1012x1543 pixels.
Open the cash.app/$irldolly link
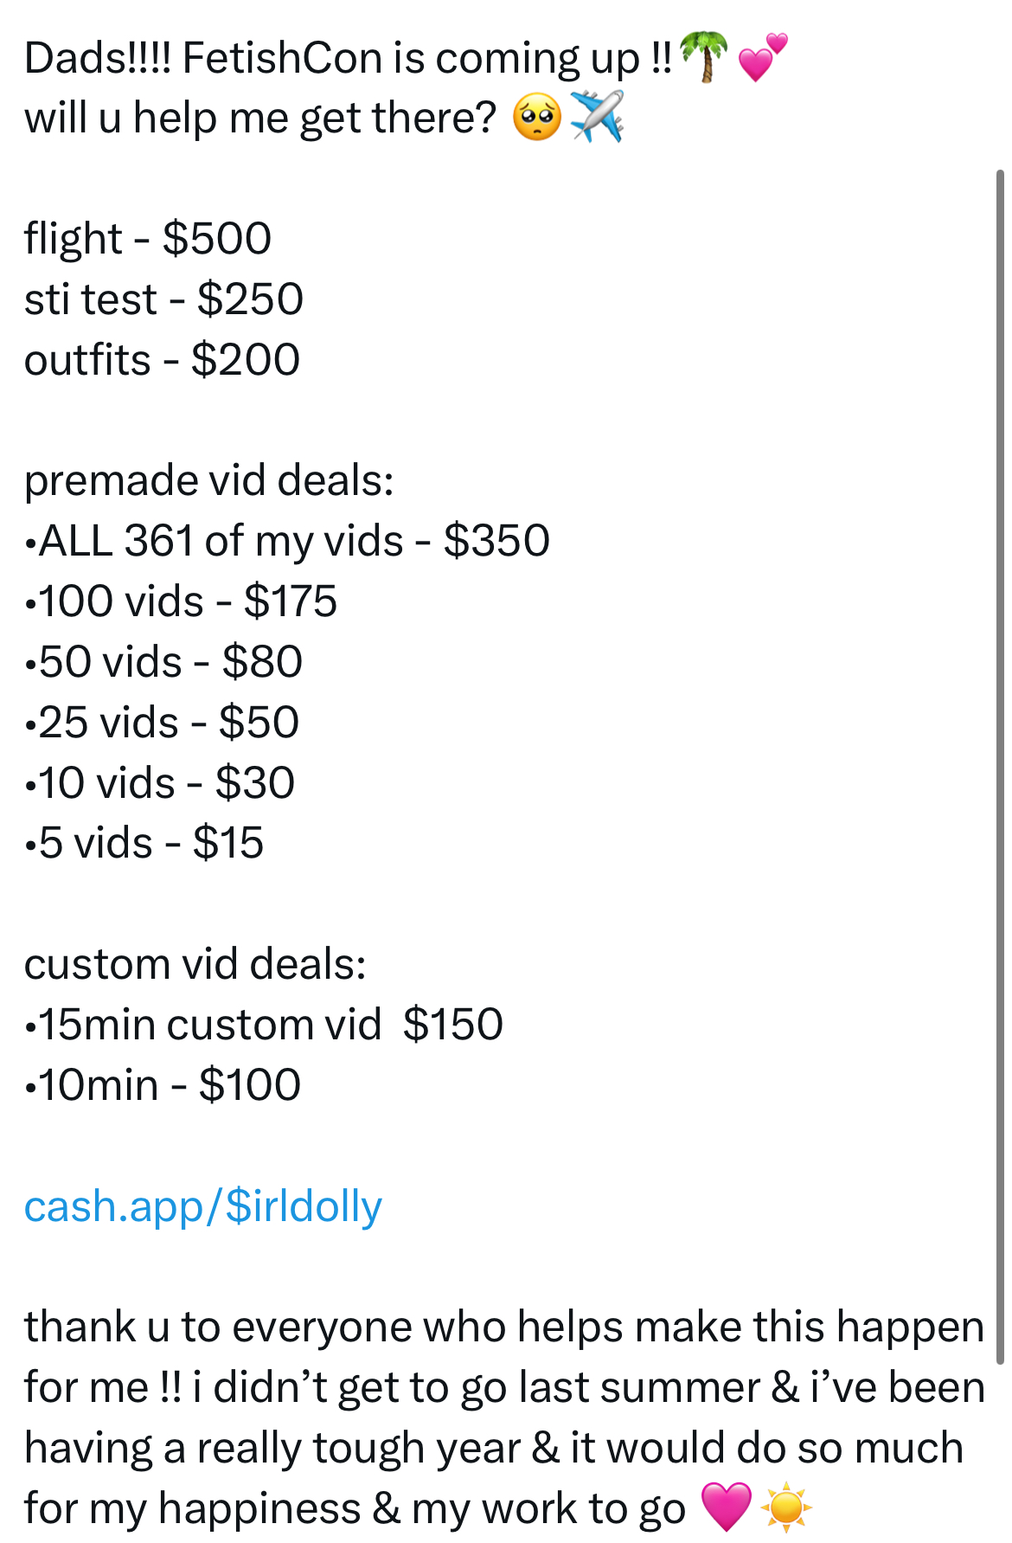click(x=203, y=1206)
